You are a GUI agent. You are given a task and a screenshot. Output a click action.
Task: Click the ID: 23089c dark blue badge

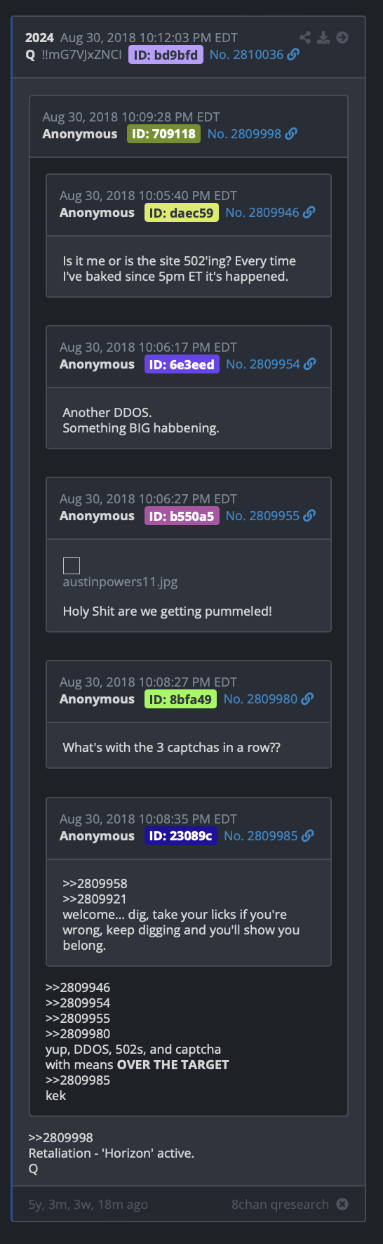[x=180, y=836]
